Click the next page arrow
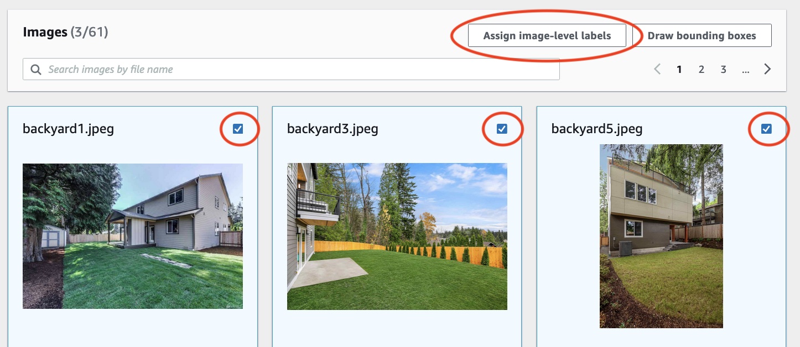Screen dimensions: 800x347 (767, 69)
